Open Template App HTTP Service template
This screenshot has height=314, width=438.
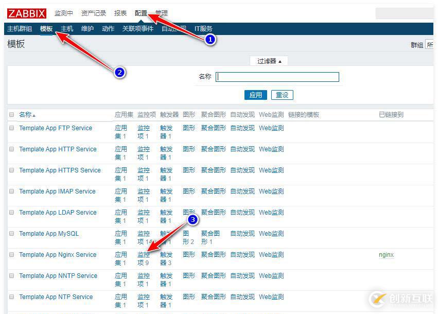[x=58, y=149]
